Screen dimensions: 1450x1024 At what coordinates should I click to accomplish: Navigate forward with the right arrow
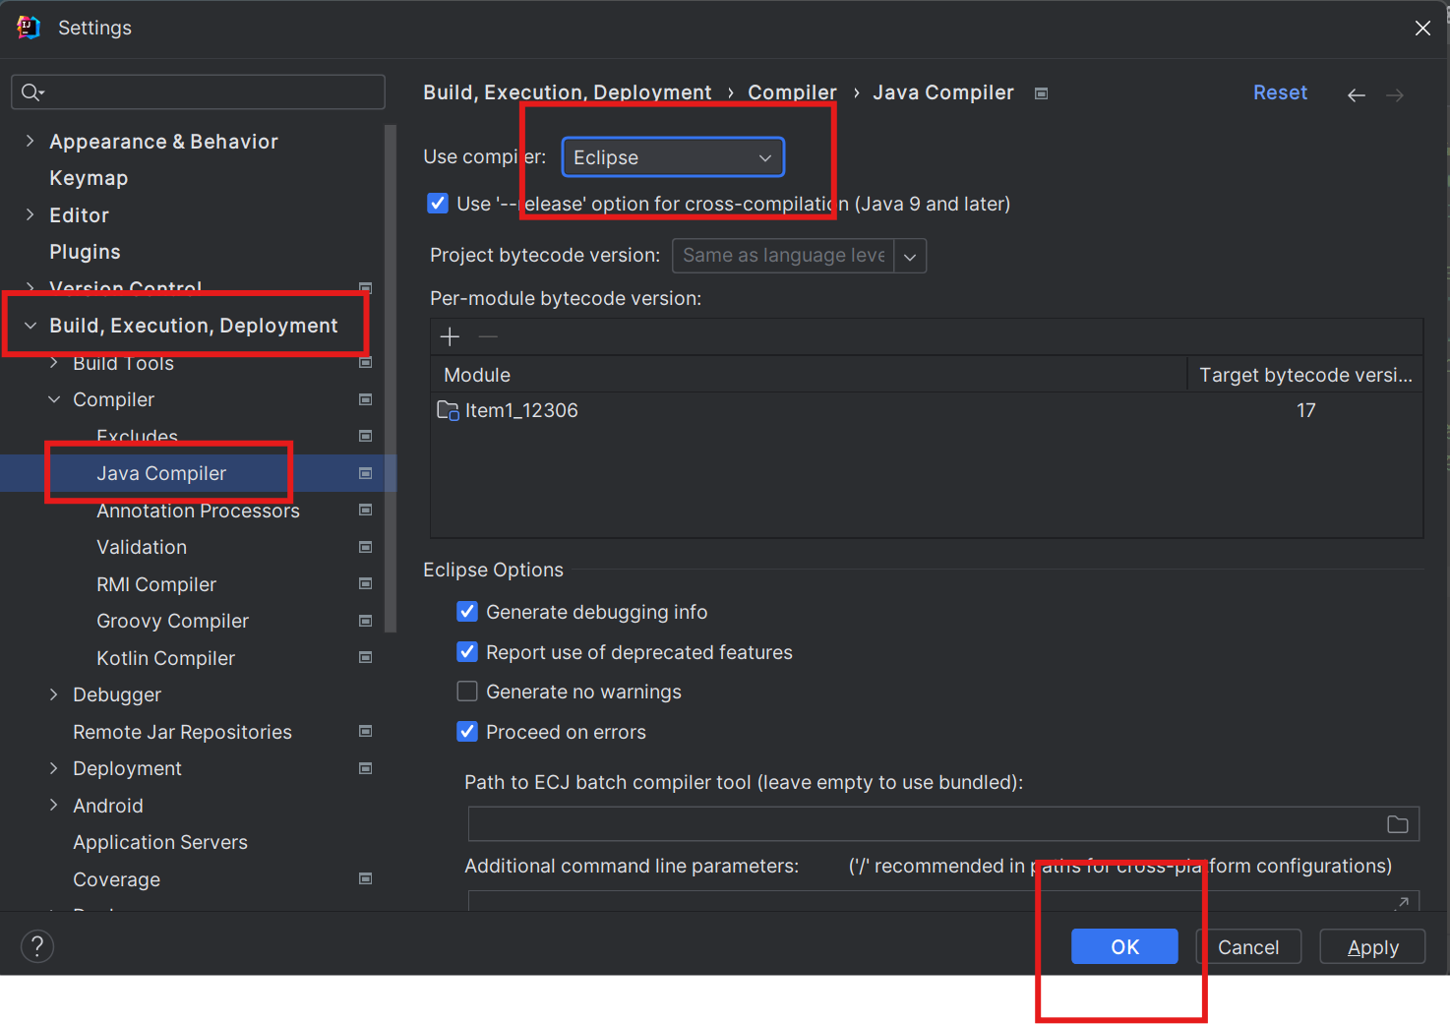(1395, 95)
